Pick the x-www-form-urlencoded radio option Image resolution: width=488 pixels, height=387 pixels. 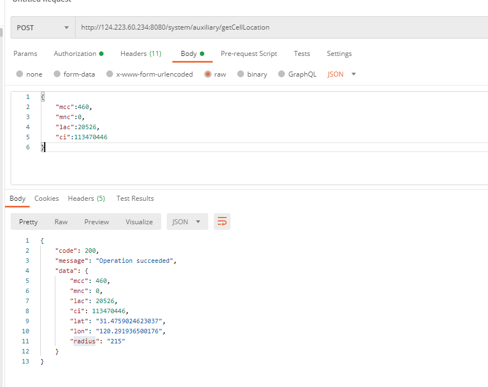click(110, 74)
